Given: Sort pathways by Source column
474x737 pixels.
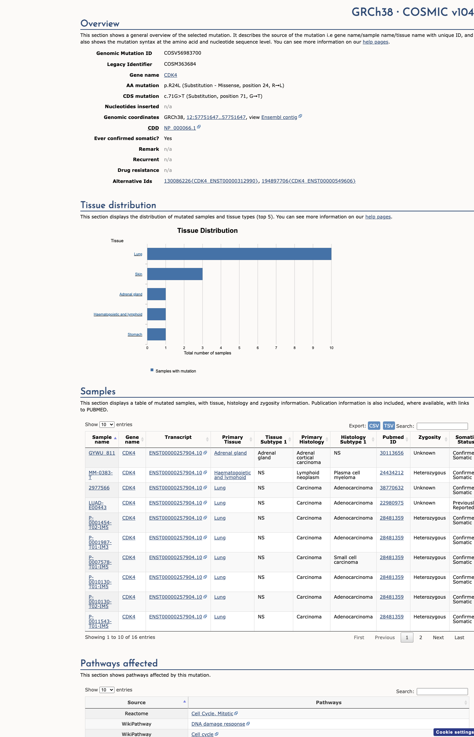Looking at the screenshot, I should [137, 702].
